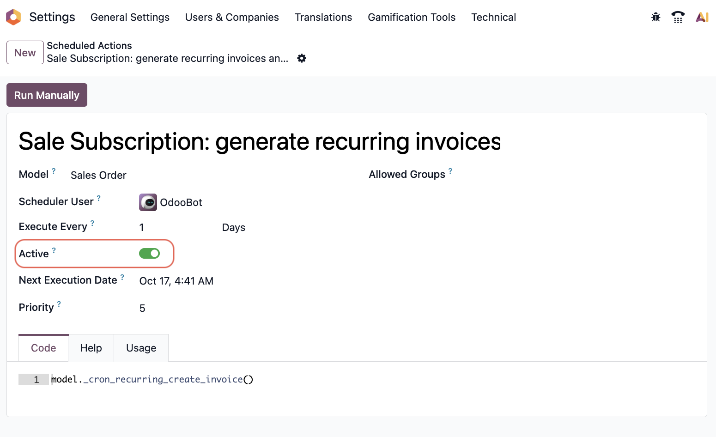The width and height of the screenshot is (716, 437).
Task: Click the Priority help question mark
Action: pyautogui.click(x=59, y=304)
